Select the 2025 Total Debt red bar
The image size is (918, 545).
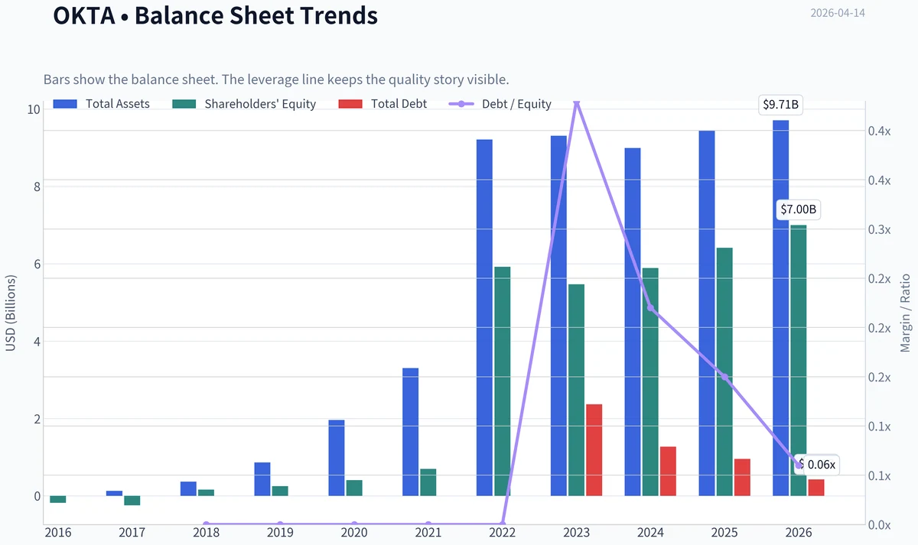(742, 478)
